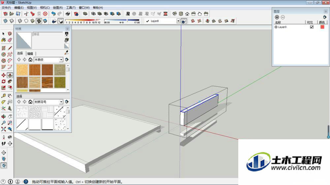Delete layer with minus button
The width and height of the screenshot is (330, 185).
pyautogui.click(x=283, y=17)
